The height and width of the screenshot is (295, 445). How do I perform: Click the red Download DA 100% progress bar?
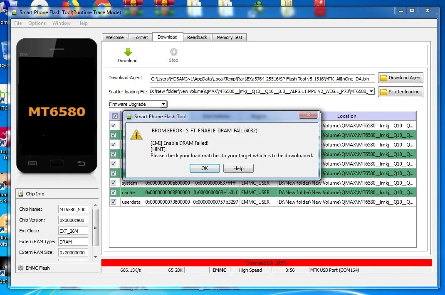coord(267,263)
